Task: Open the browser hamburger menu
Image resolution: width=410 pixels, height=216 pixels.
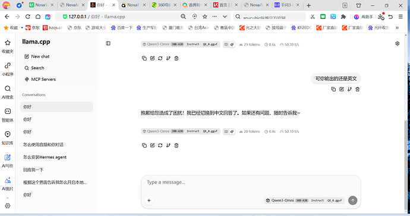Action: point(400,17)
